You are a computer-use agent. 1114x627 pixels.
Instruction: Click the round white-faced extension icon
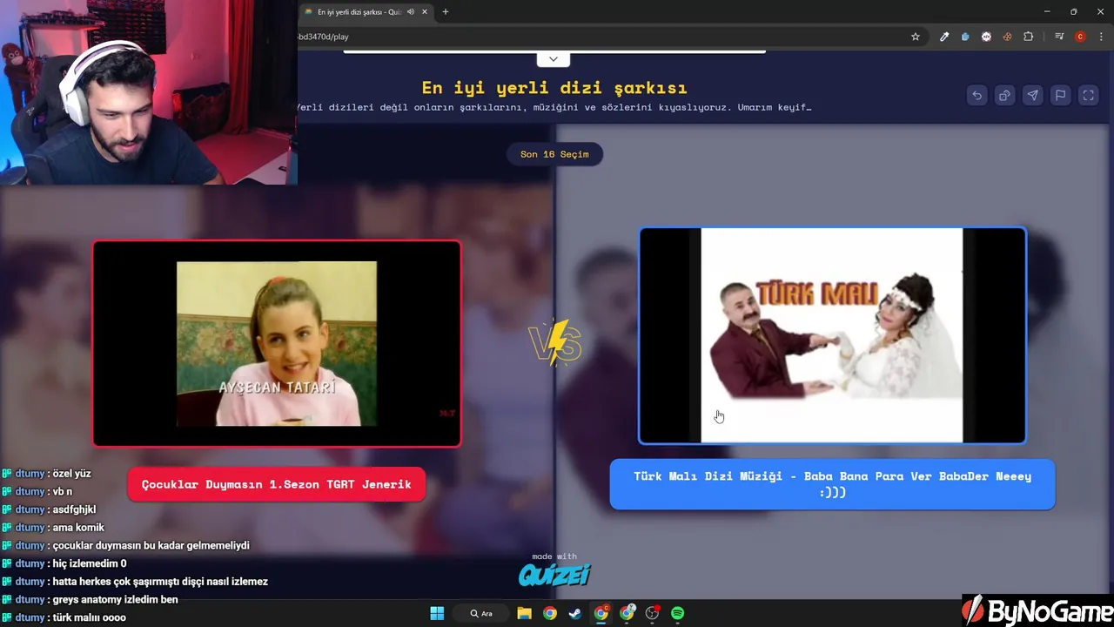click(986, 37)
